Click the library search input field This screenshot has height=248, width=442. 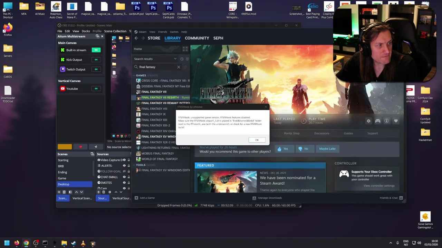[x=157, y=67]
